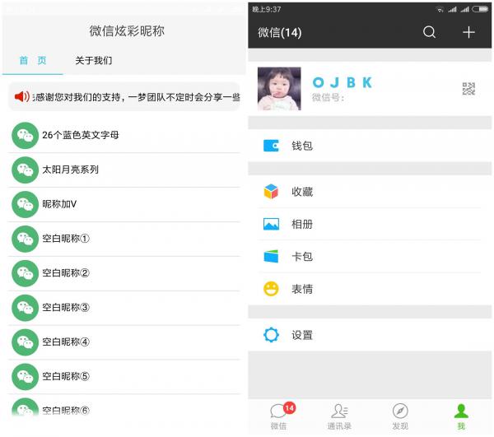Switch to the 通讯录 contacts tab
Screen dimensions: 494x437
click(x=339, y=416)
